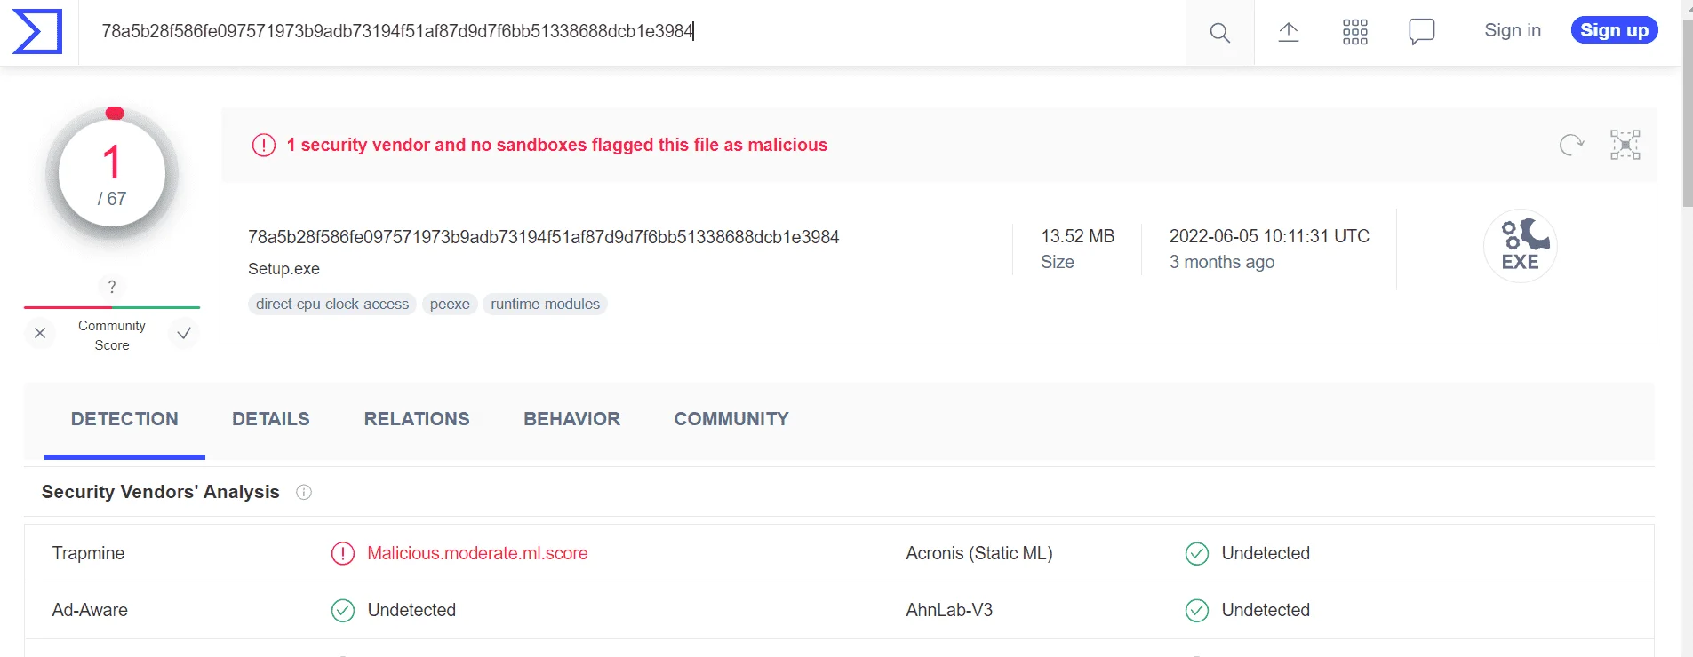1693x657 pixels.
Task: Click the malicious alert icon in banner
Action: pos(264,145)
